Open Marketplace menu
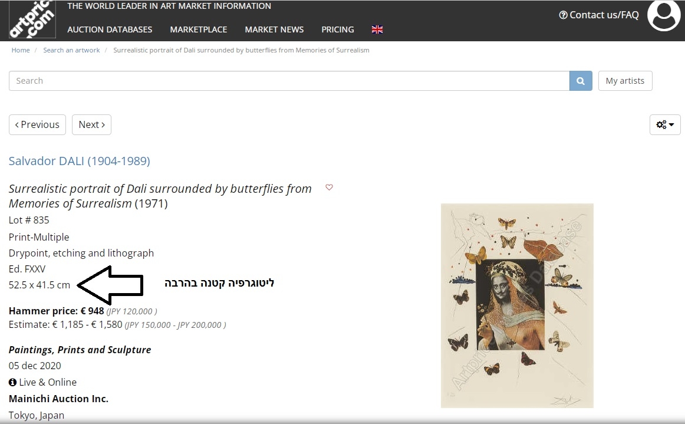 click(198, 29)
